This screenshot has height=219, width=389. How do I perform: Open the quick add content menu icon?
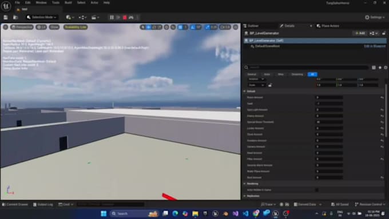[x=69, y=17]
